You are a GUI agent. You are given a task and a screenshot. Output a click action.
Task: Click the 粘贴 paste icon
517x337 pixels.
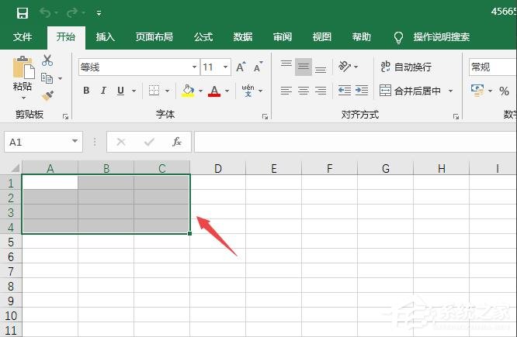click(23, 68)
